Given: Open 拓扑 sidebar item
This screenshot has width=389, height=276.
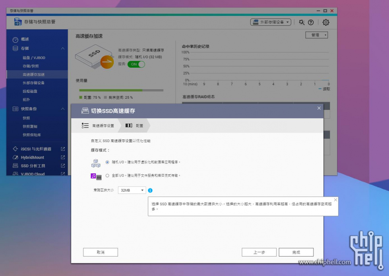Looking at the screenshot, I should pyautogui.click(x=26, y=100).
